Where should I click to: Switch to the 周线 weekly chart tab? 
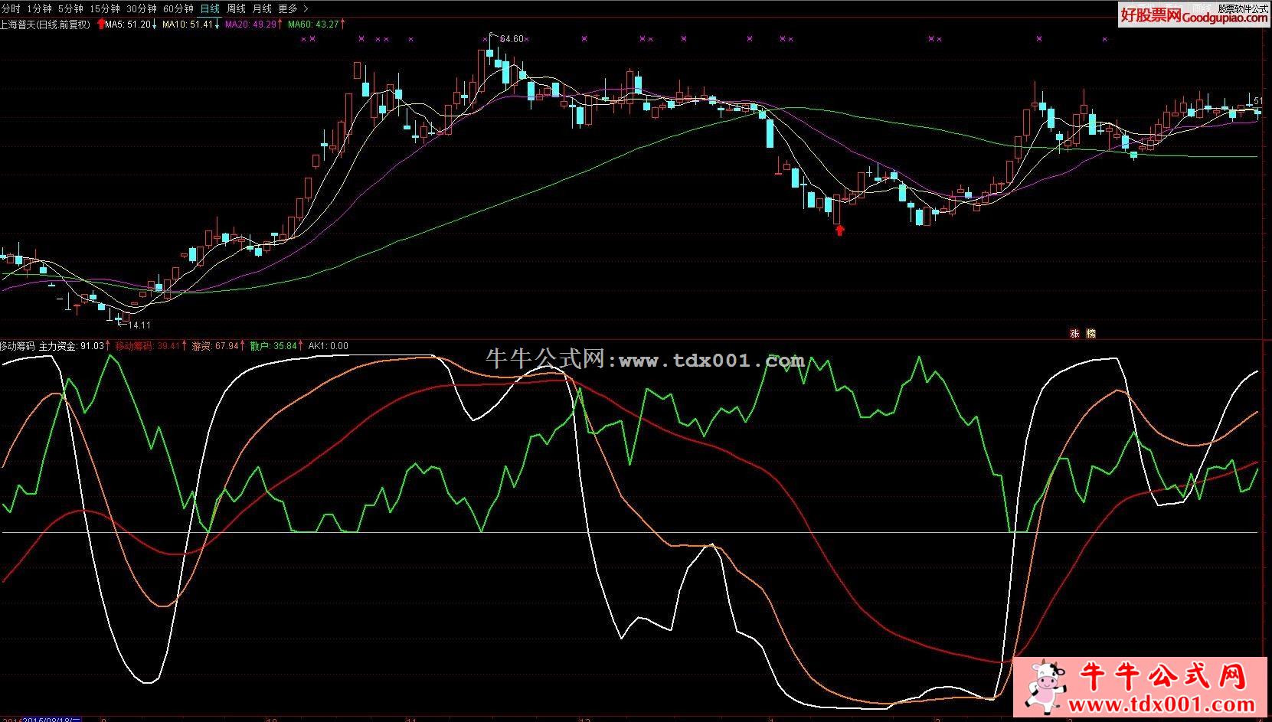[236, 8]
